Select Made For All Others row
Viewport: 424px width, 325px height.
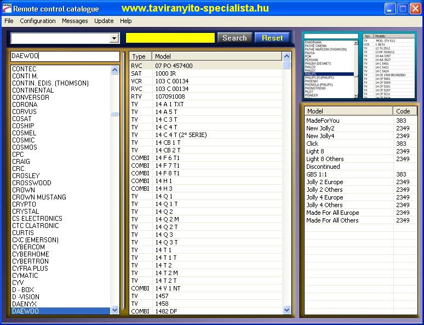click(x=360, y=220)
